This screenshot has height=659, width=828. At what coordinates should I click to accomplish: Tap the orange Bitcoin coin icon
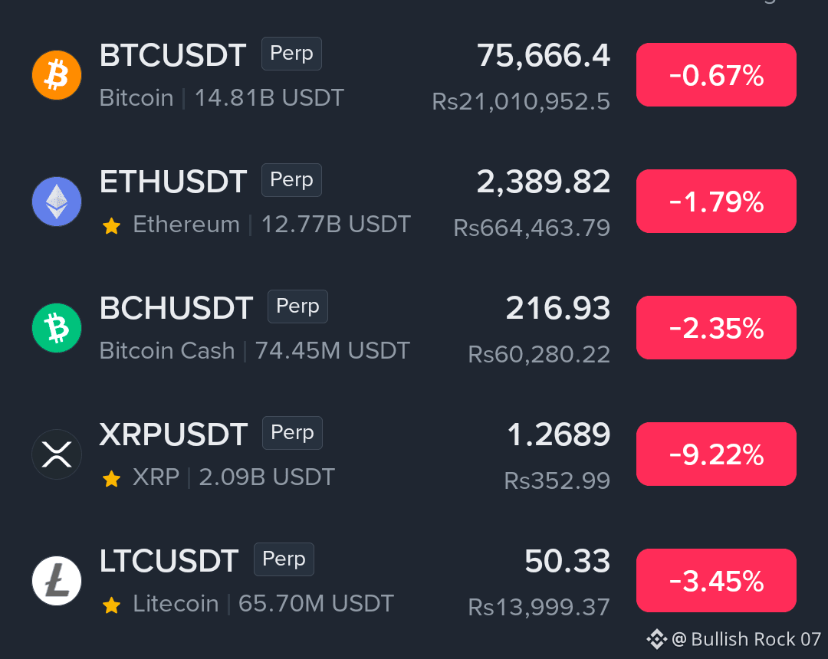pyautogui.click(x=57, y=75)
